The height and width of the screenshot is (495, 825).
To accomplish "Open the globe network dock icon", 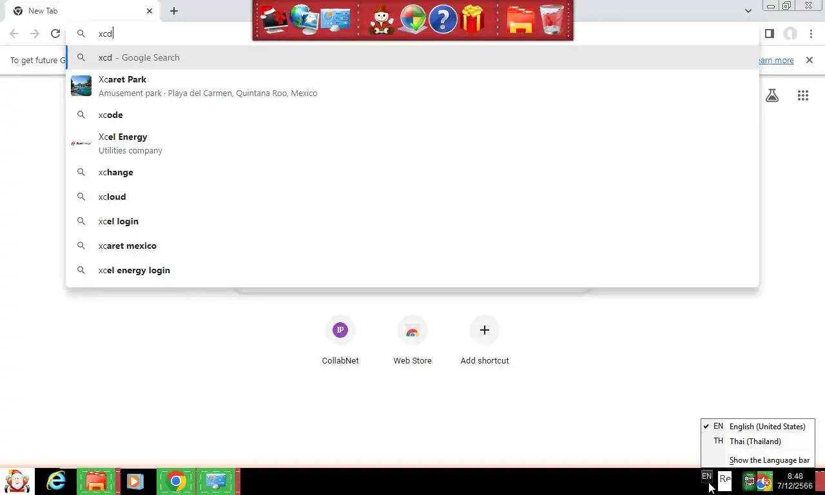I will 304,19.
